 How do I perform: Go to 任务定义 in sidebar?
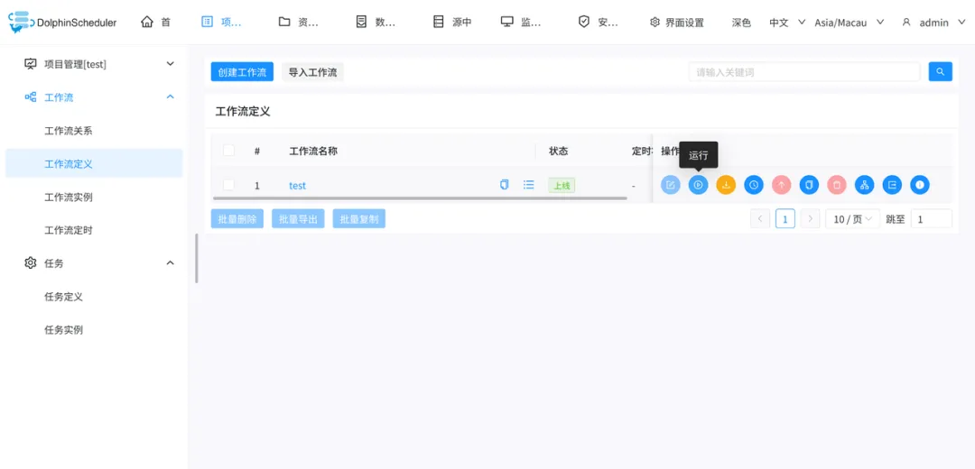(x=63, y=297)
